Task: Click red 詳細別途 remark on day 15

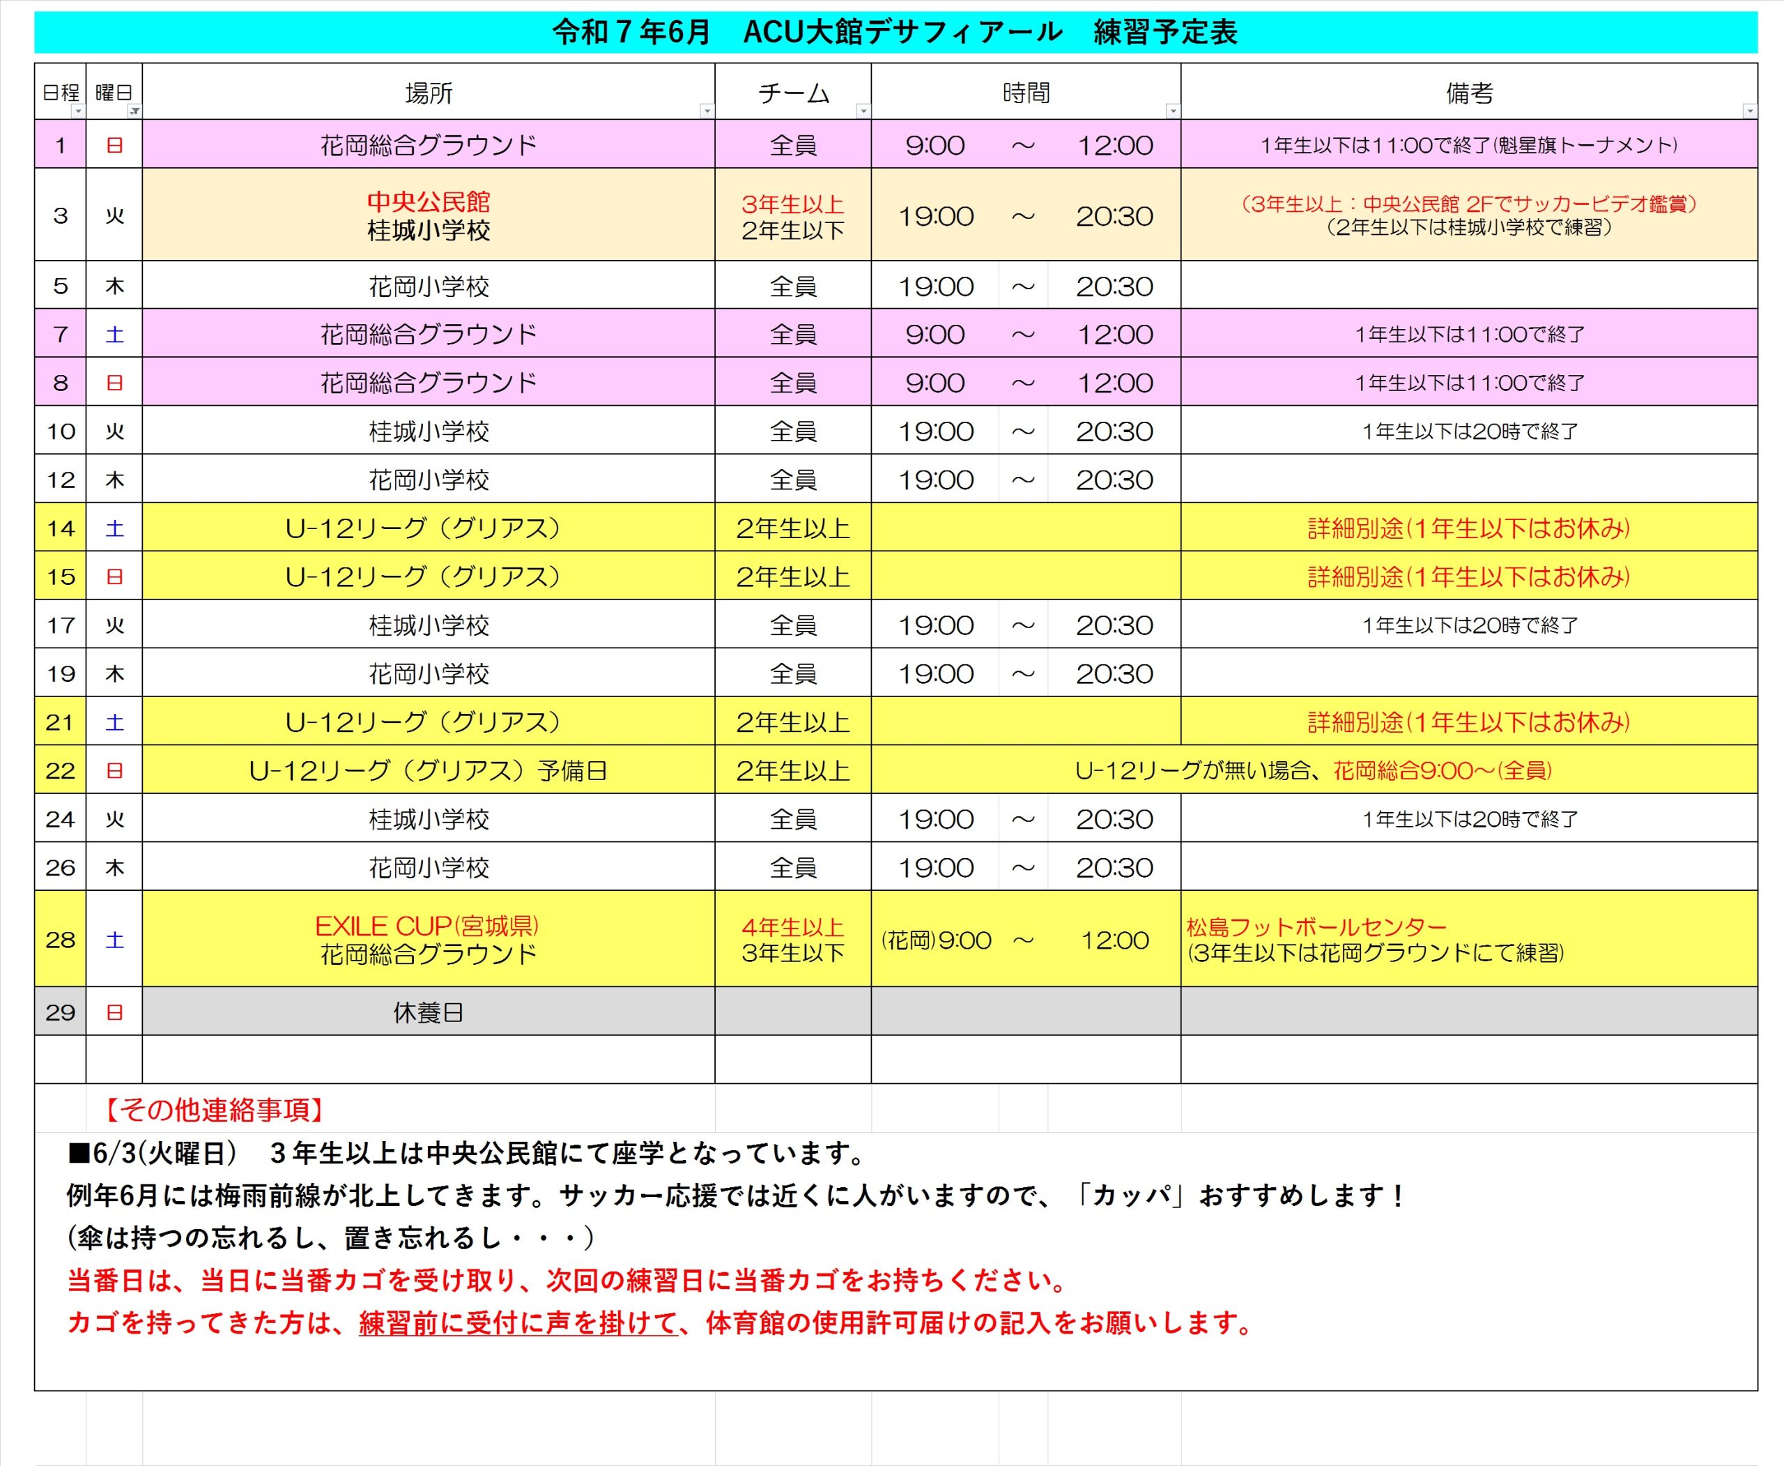Action: [1470, 577]
